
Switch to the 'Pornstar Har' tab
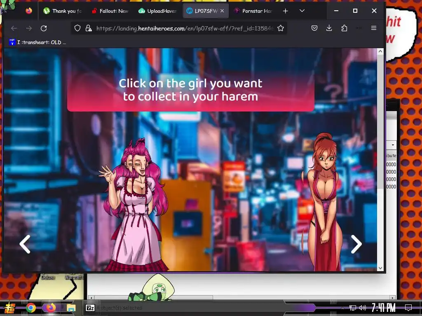tap(253, 11)
